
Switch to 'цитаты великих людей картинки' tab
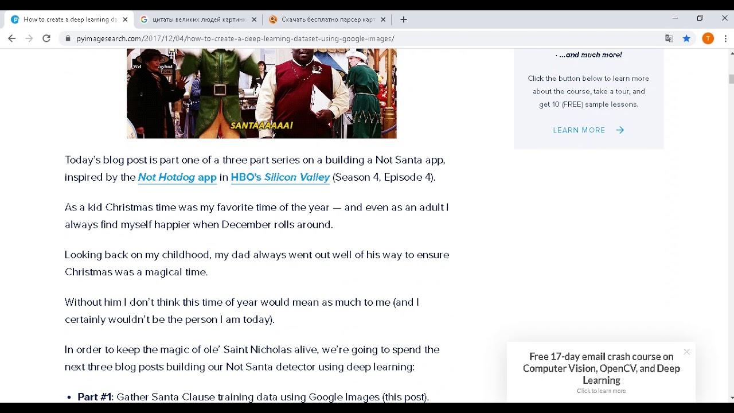[x=198, y=20]
